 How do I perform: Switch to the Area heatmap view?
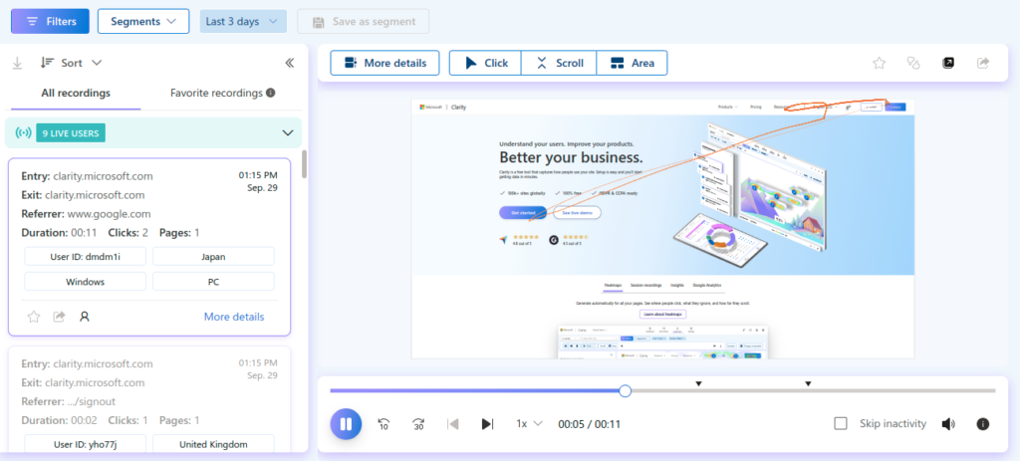[x=632, y=63]
